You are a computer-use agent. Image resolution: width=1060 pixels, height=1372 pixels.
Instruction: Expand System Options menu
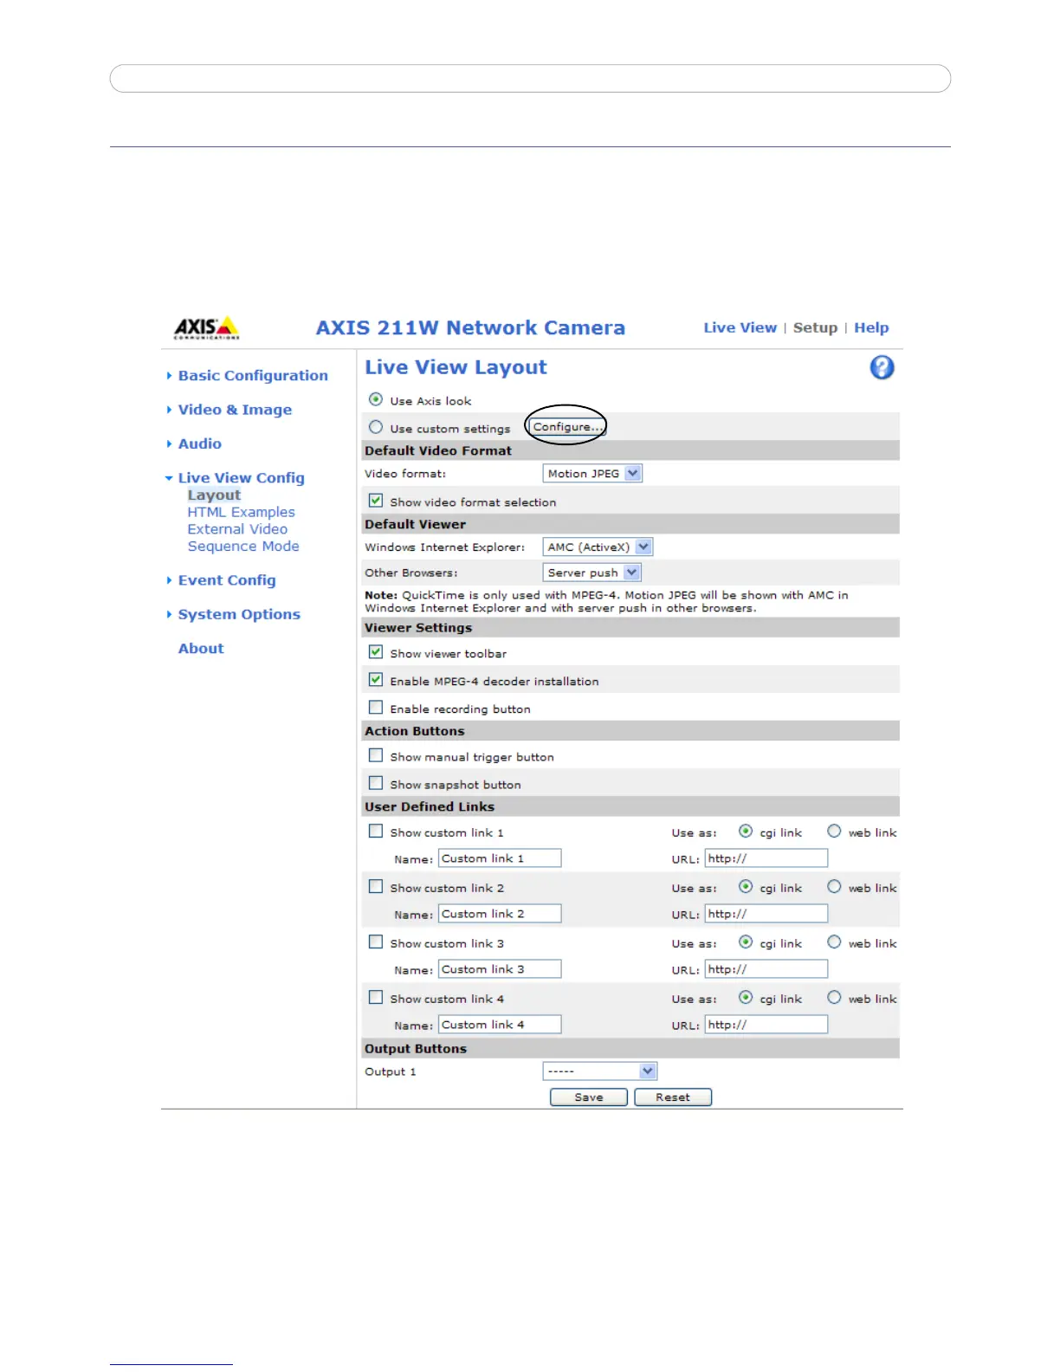[239, 614]
